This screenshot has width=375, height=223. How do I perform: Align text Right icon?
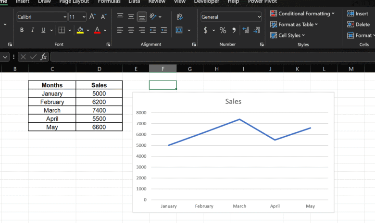click(142, 30)
